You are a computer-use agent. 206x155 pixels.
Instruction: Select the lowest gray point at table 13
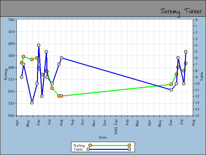(x=32, y=103)
